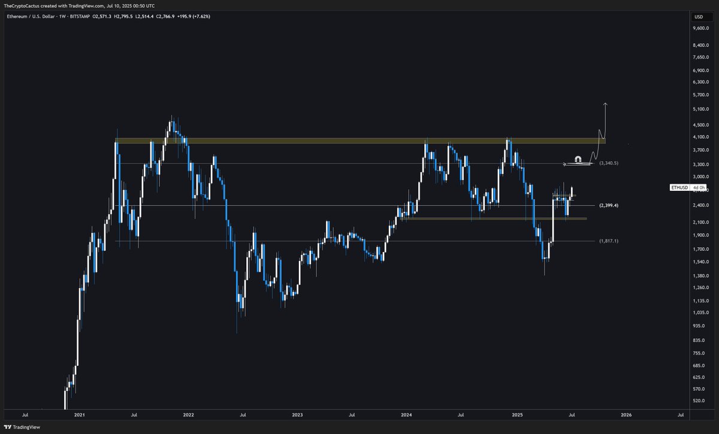
Task: Click the change value +195.9 (+7.62%)
Action: click(194, 16)
